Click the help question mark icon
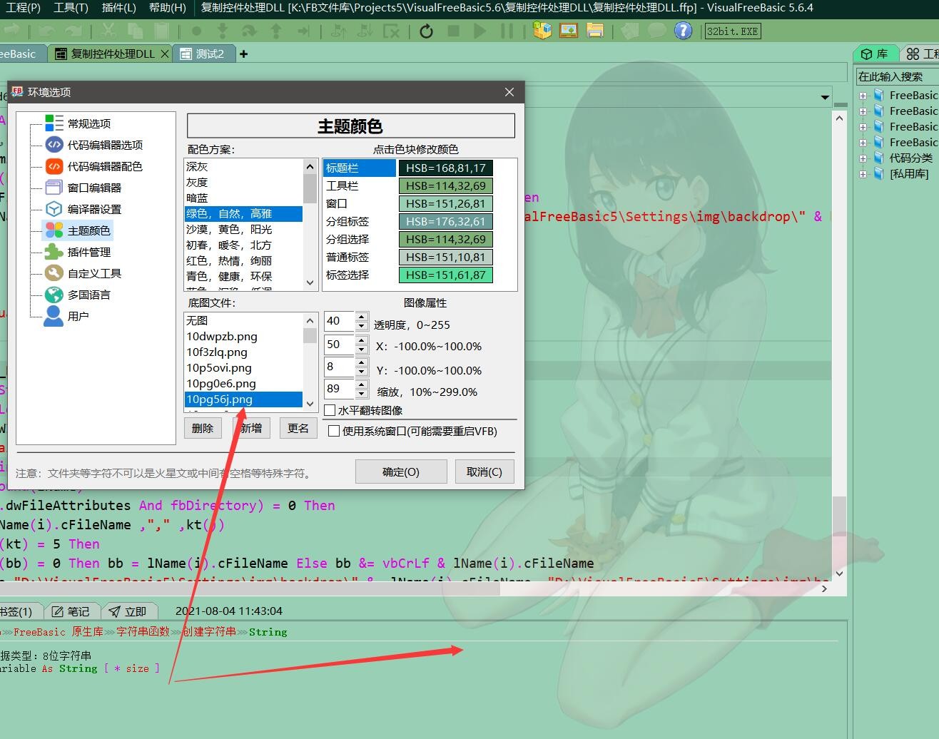Screen dimensions: 939x739 [x=683, y=31]
